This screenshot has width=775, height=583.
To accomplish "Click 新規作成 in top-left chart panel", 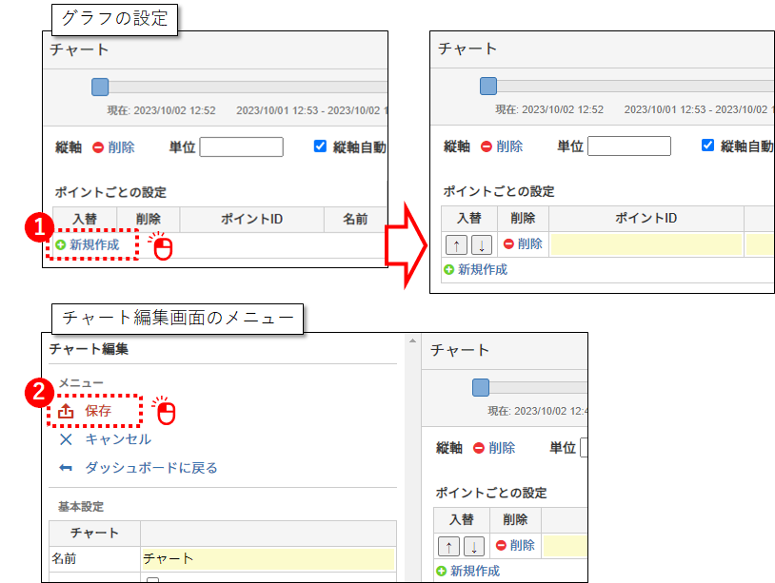I will (94, 244).
